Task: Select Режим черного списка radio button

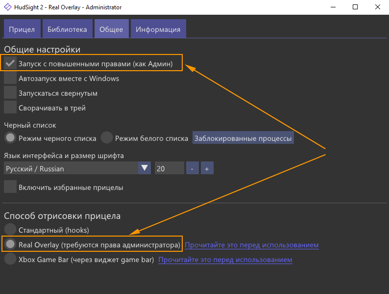Action: point(10,138)
